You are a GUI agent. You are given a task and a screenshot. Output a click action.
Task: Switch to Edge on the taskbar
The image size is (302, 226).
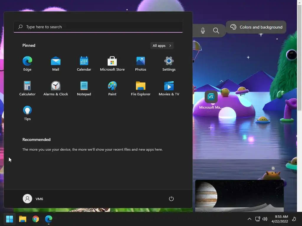point(49,219)
